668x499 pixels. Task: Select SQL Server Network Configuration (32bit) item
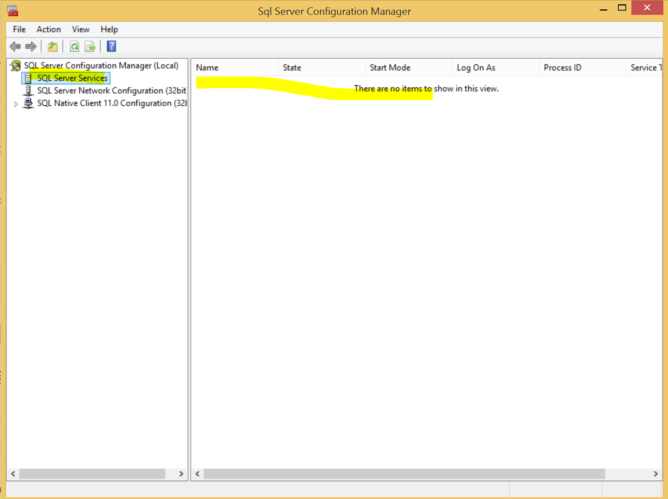coord(112,91)
